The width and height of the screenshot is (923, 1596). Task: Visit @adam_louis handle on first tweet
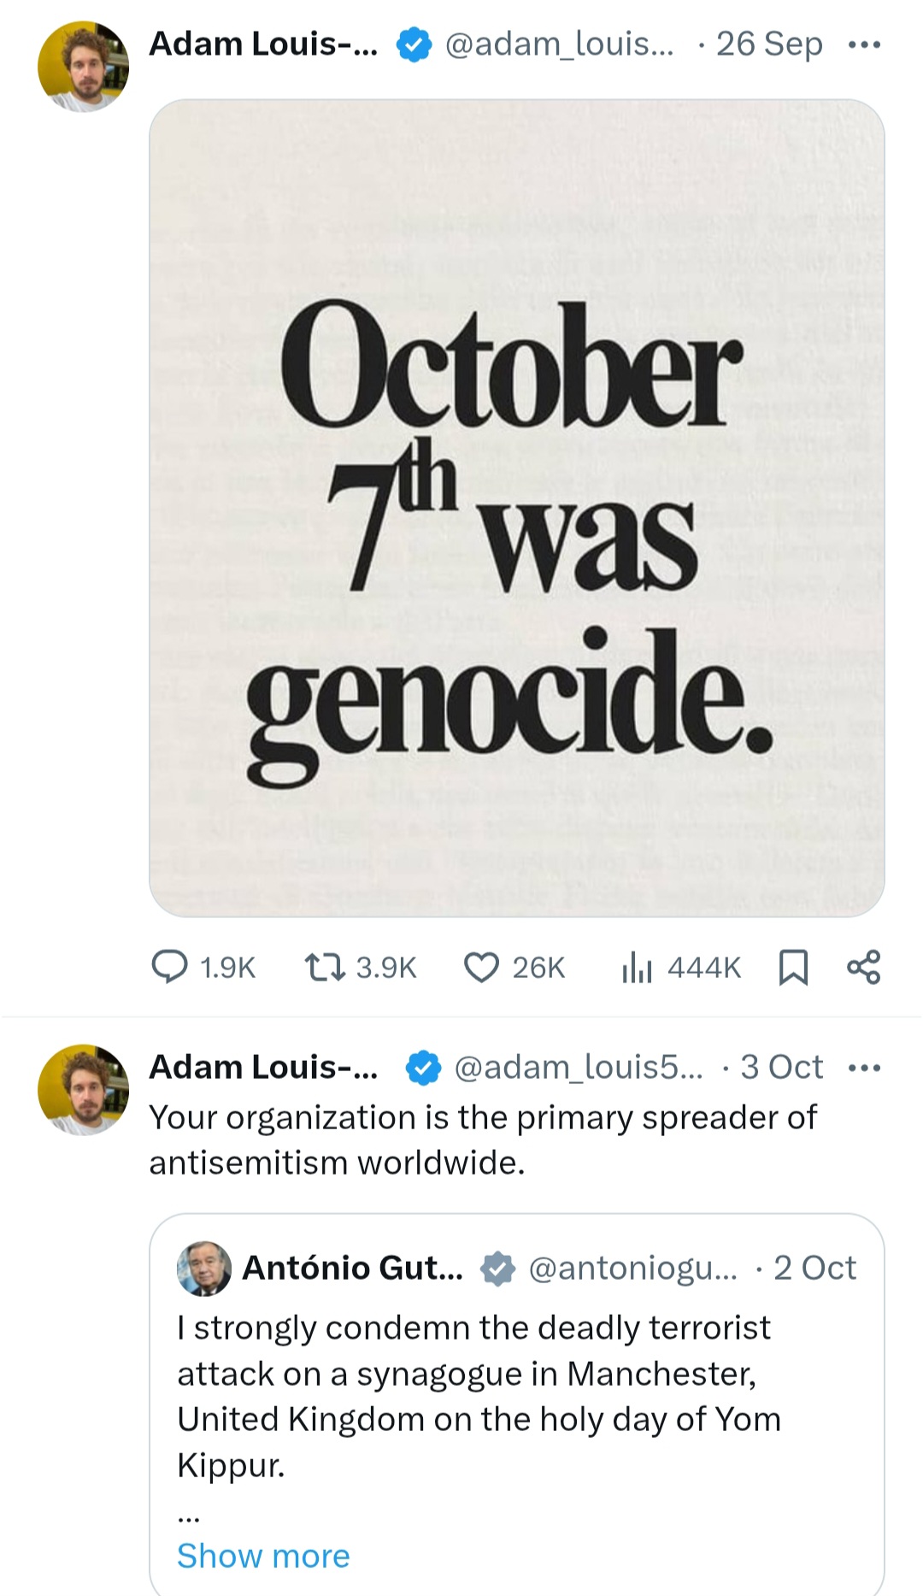560,44
